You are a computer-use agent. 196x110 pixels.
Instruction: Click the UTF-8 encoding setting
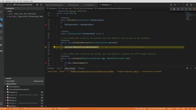tap(178, 109)
